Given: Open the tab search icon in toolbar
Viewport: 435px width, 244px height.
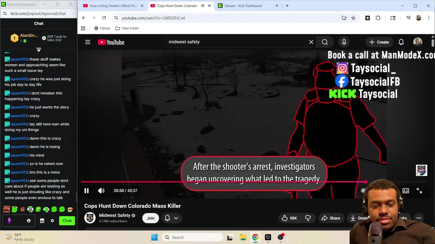Looking at the screenshot, I should 393,18.
